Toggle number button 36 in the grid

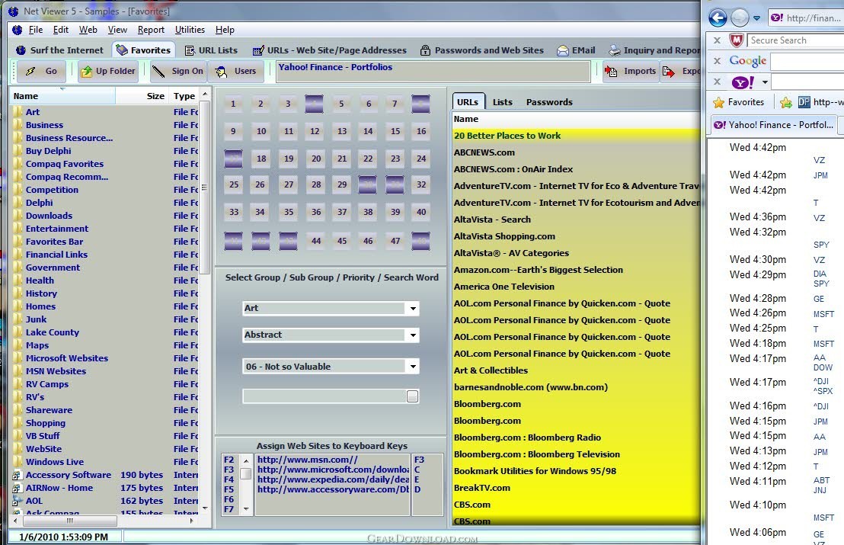[316, 212]
